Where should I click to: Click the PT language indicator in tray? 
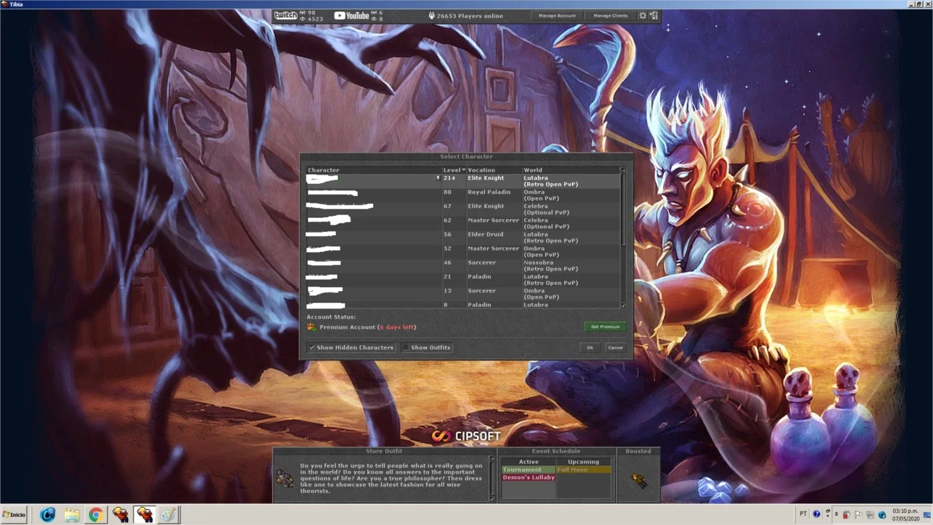(803, 514)
